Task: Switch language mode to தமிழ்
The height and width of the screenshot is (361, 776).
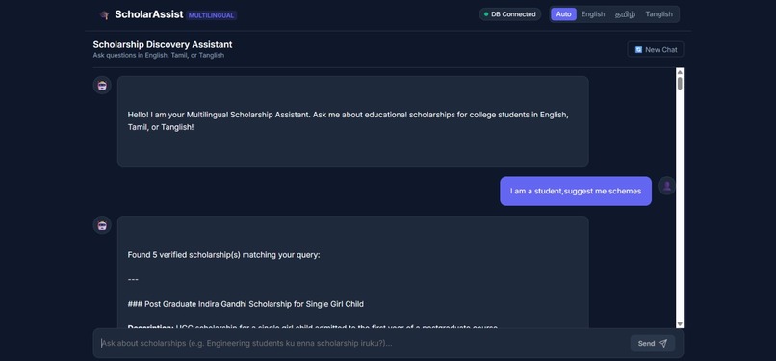Action: [625, 14]
